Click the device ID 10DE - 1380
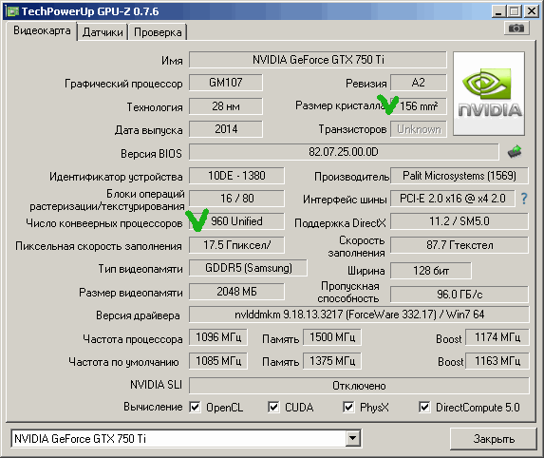The height and width of the screenshot is (458, 544). 236,176
